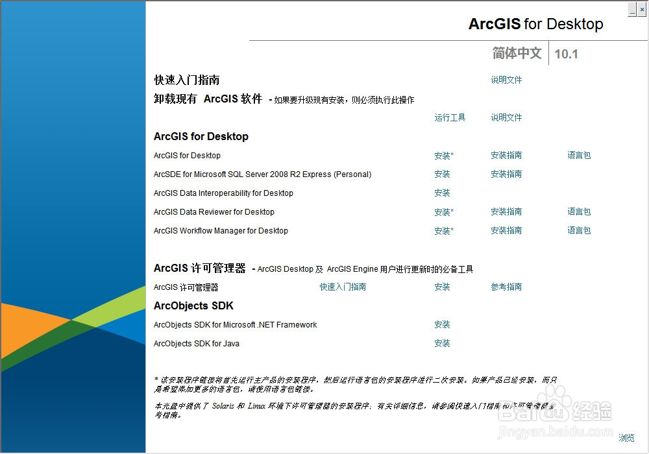
Task: Open 安装指南 for Data Reviewer row
Action: pos(506,211)
